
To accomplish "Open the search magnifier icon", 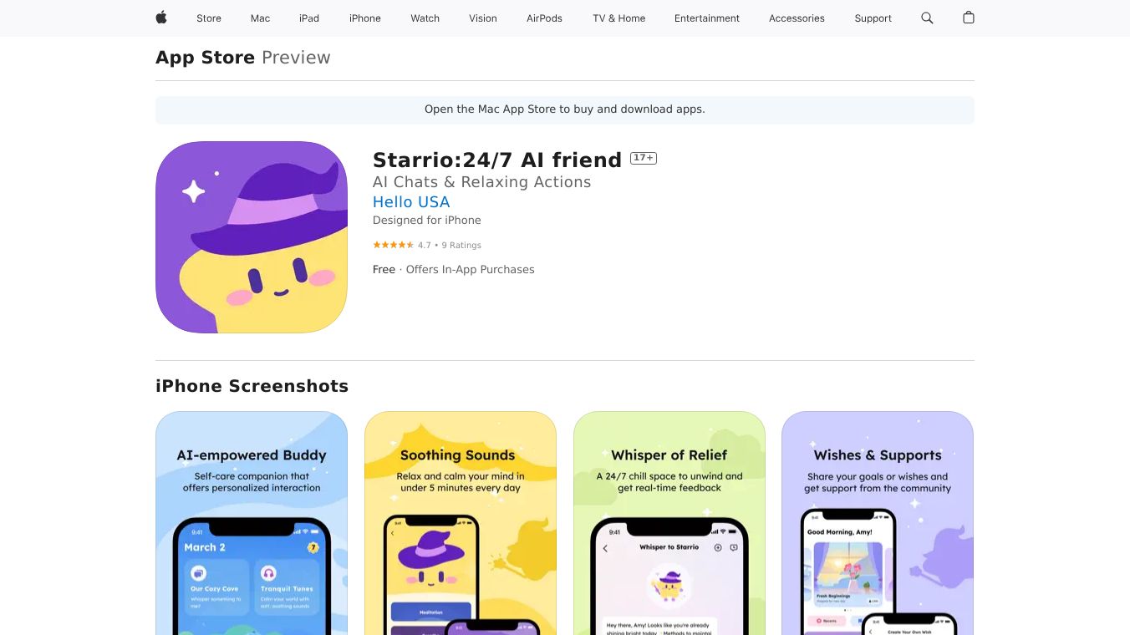I will [x=927, y=18].
